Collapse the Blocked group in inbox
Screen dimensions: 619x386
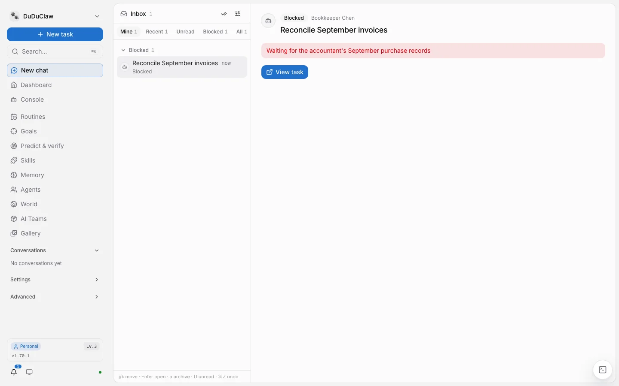pyautogui.click(x=138, y=50)
